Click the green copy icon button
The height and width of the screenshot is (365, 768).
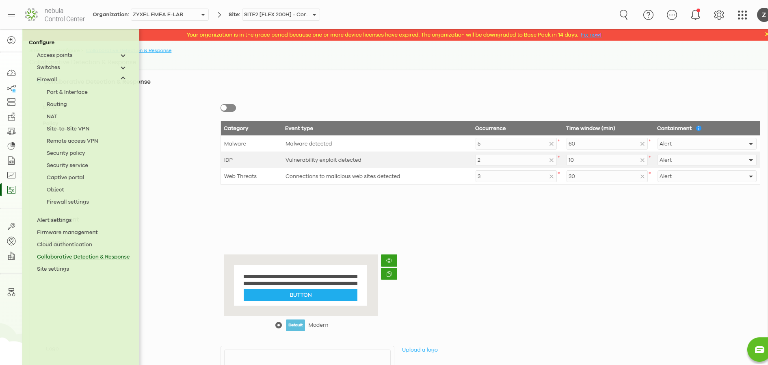[389, 274]
